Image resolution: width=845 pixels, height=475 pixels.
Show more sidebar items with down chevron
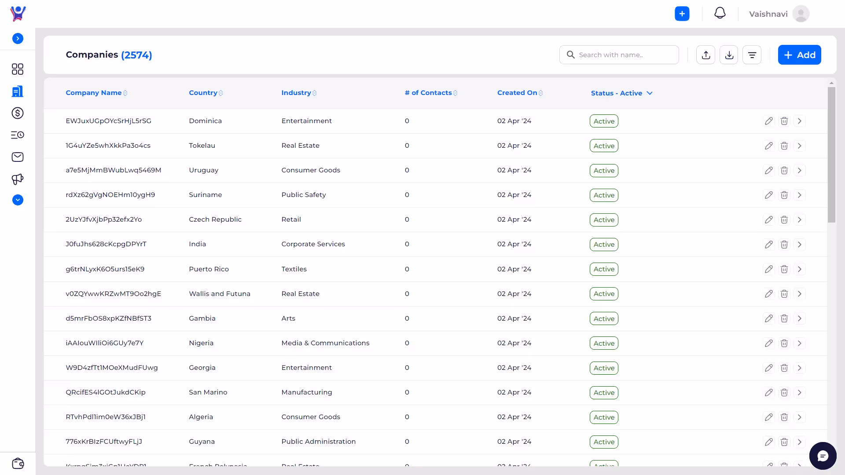[x=18, y=200]
